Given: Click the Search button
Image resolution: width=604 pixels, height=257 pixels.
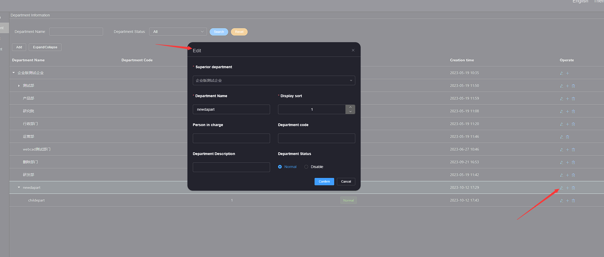Looking at the screenshot, I should pos(219,32).
